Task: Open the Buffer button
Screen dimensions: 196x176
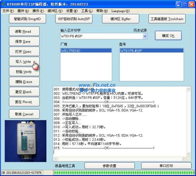Action: [120, 19]
